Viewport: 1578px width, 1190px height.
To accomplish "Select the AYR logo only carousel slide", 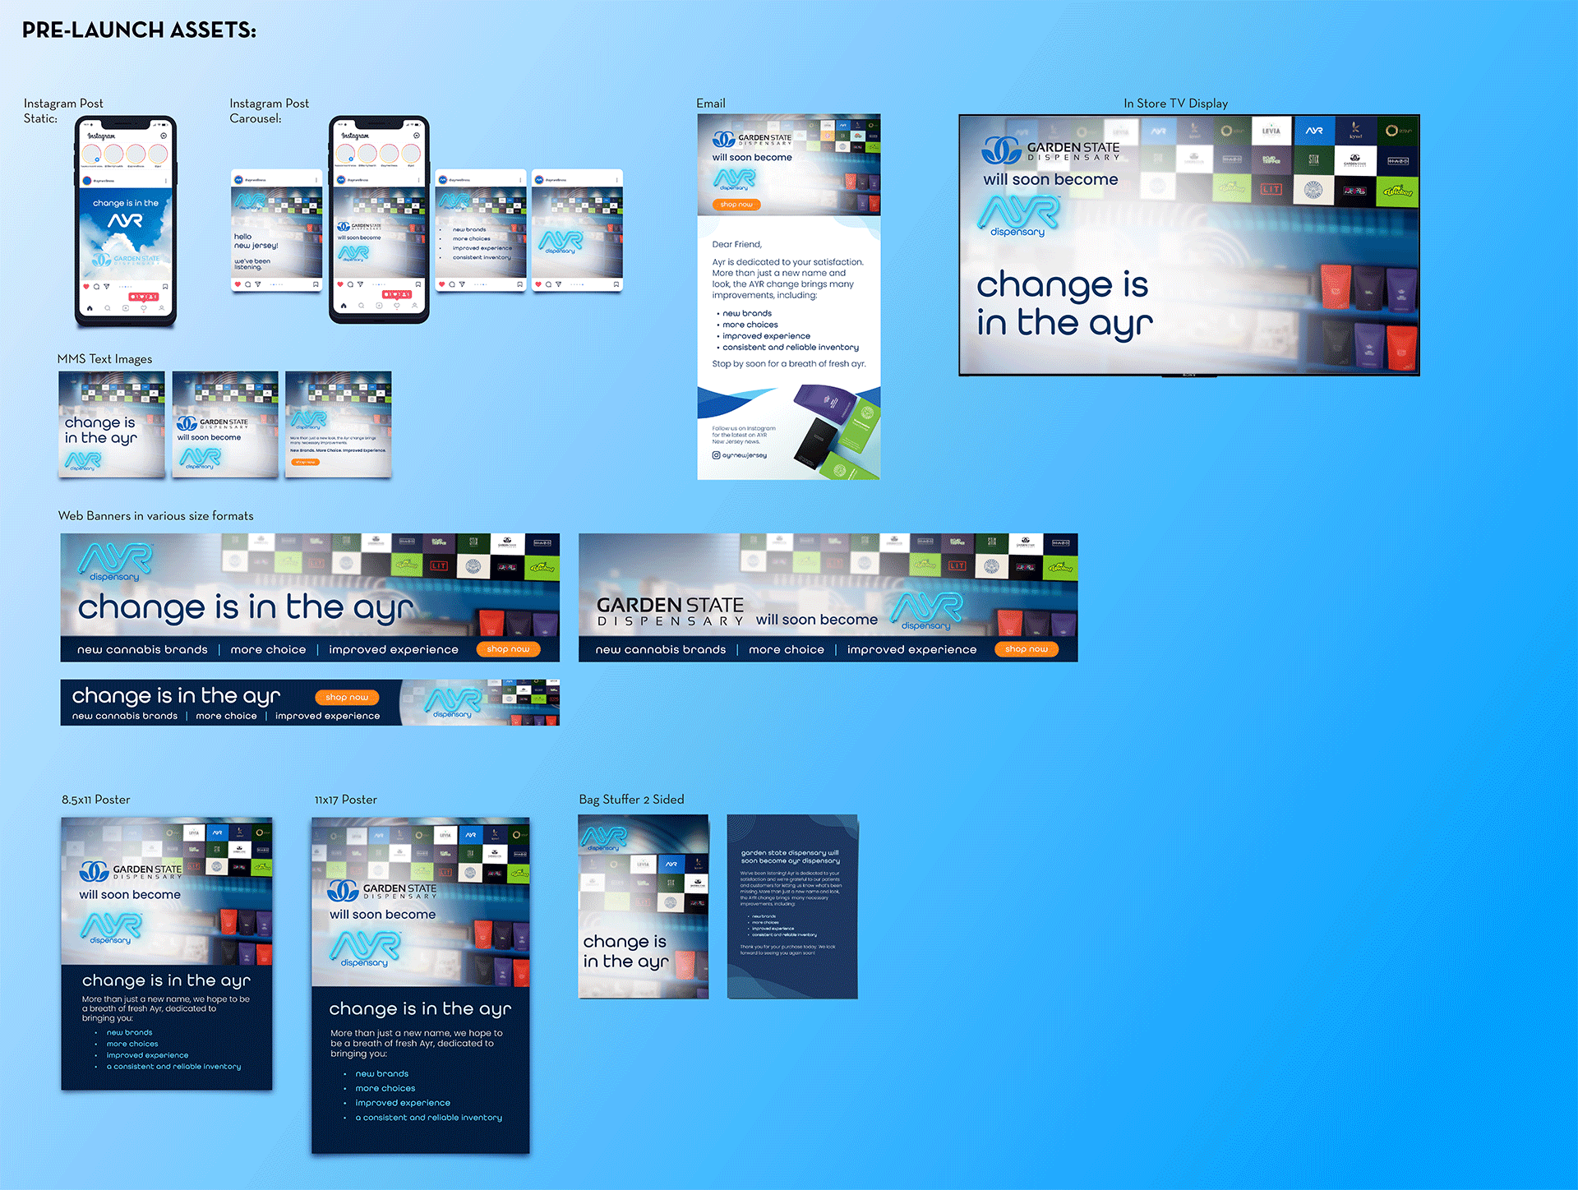I will [x=577, y=230].
